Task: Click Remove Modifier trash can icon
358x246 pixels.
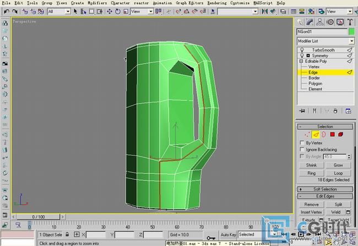Action: (335, 111)
